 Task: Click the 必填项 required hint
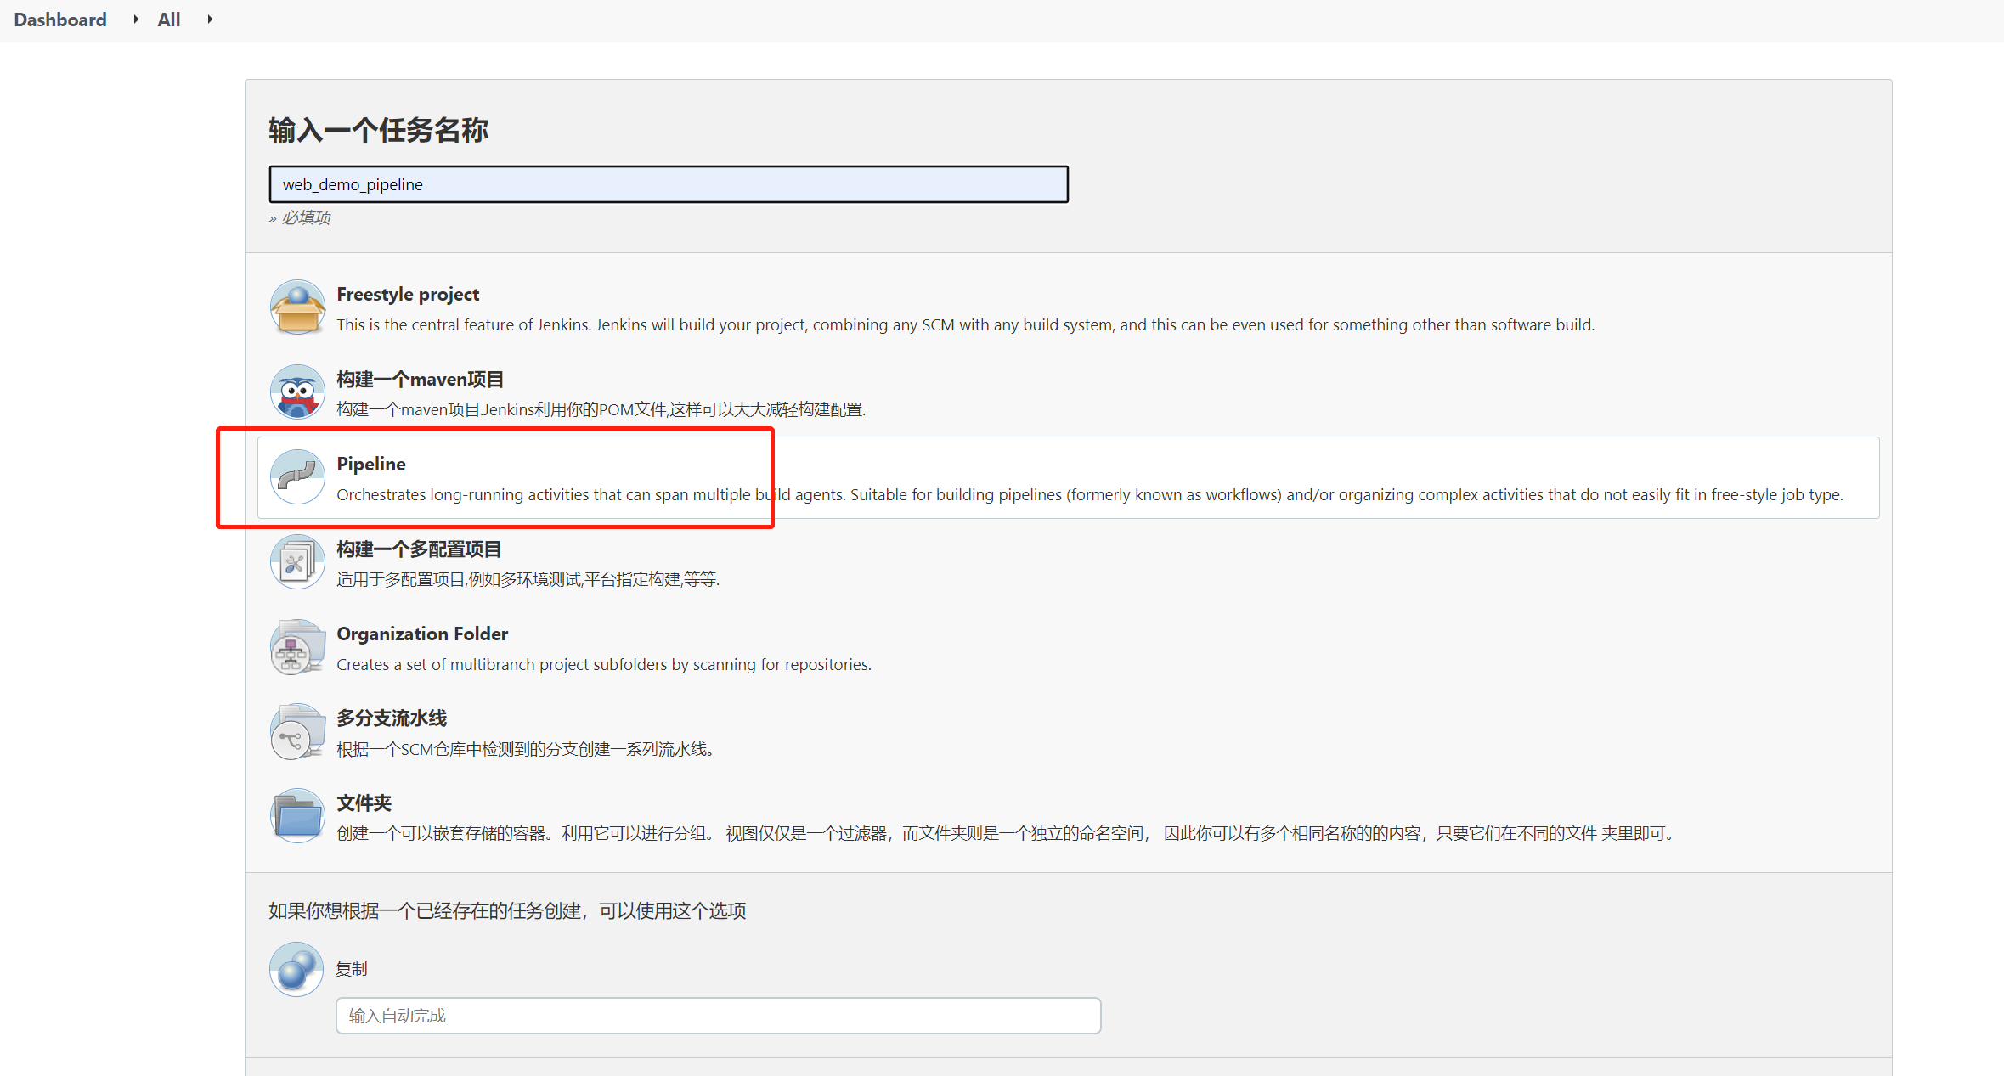pyautogui.click(x=301, y=218)
